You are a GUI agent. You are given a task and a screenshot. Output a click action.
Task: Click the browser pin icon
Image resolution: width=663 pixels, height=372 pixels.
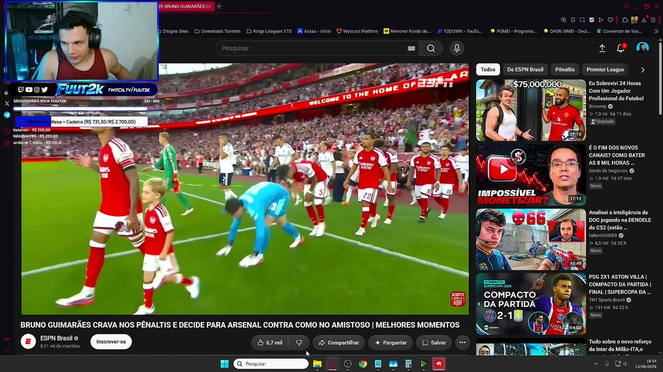coord(573,20)
